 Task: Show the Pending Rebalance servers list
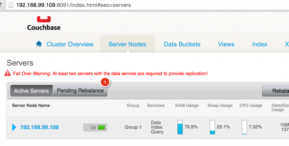point(80,91)
